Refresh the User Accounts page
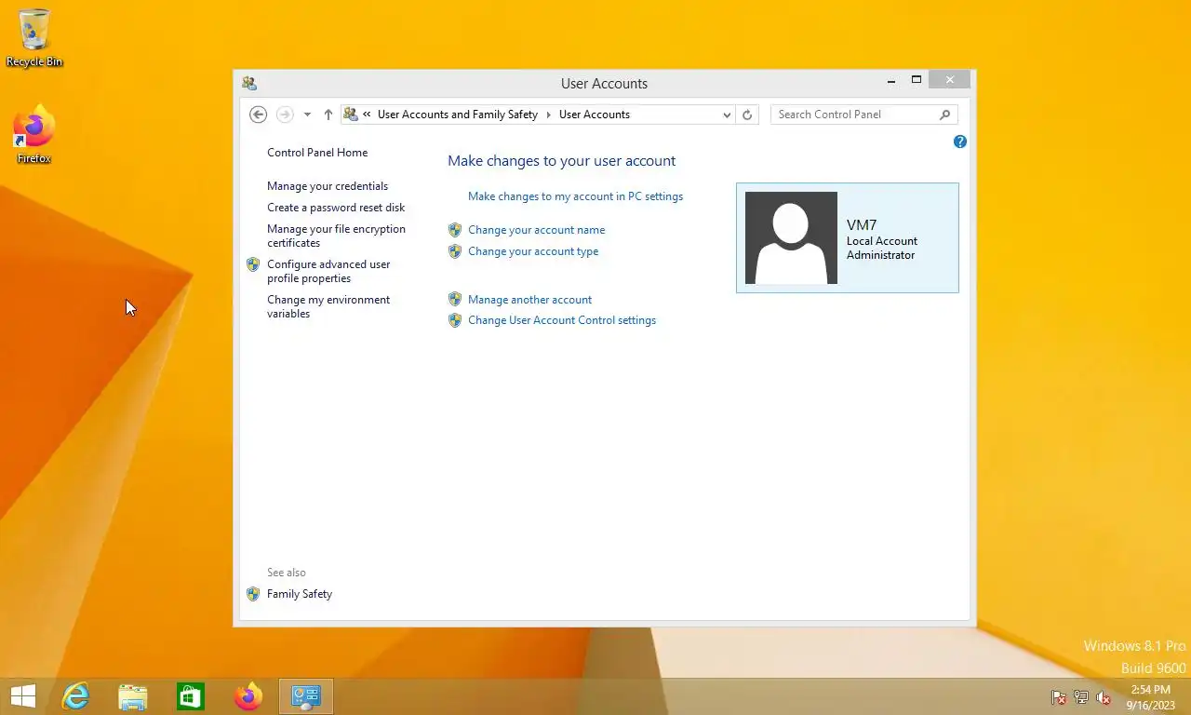The height and width of the screenshot is (715, 1191). [747, 115]
